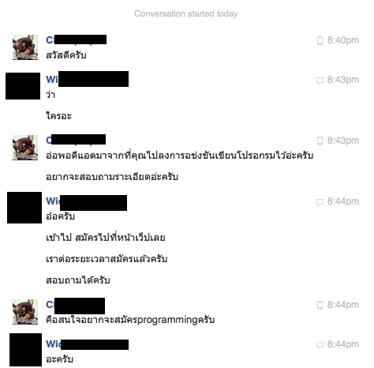
Task: Click the blacked-out avatar beside ว่า
Action: 23,86
